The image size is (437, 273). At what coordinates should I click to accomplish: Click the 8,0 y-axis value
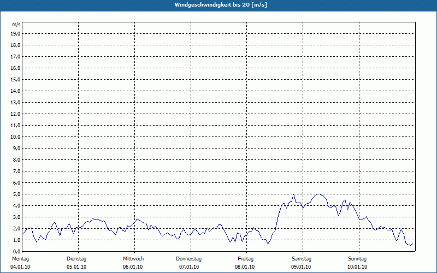[17, 159]
